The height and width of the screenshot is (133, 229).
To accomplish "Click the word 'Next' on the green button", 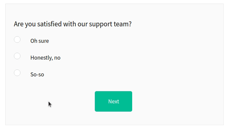I will point(114,101).
